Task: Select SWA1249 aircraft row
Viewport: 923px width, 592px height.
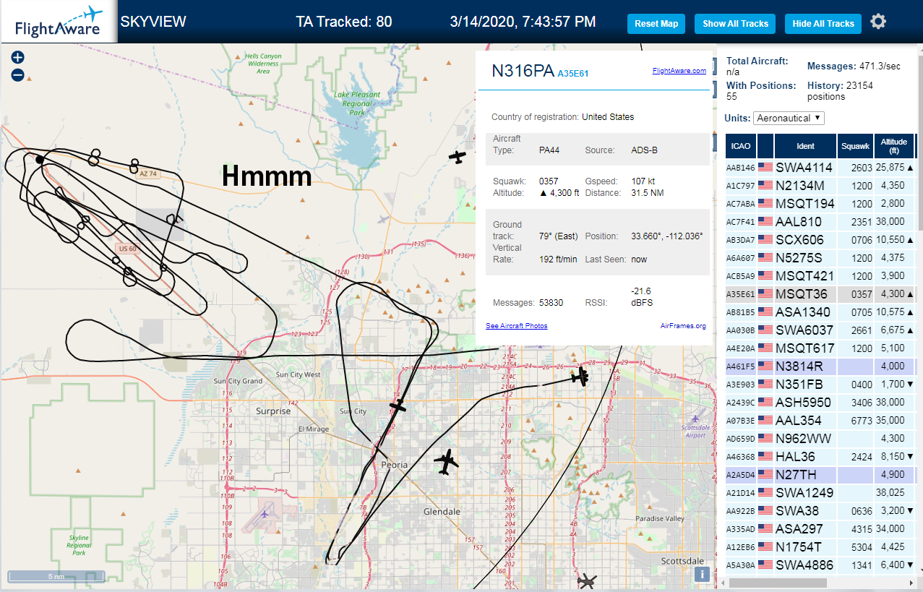Action: 820,493
